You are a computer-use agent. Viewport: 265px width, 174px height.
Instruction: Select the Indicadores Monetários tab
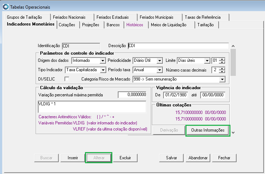coord(31,24)
